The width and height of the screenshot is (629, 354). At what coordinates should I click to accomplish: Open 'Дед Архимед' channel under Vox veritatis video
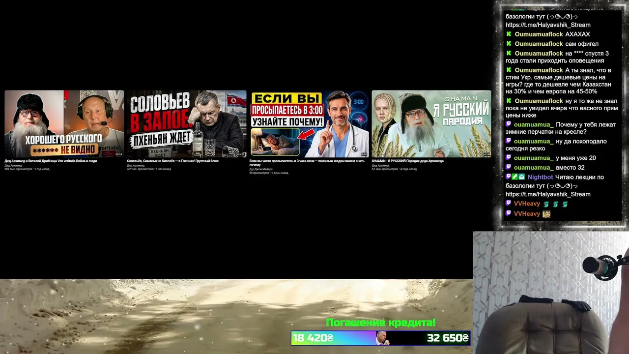[13, 165]
